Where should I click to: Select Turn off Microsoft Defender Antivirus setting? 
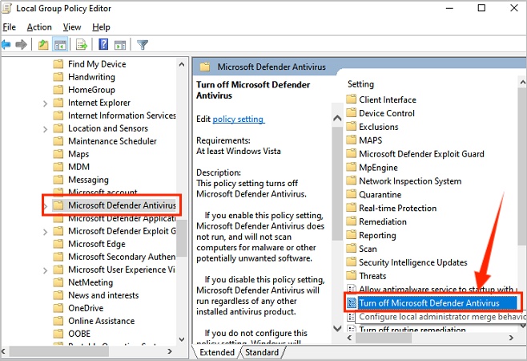[x=429, y=302]
